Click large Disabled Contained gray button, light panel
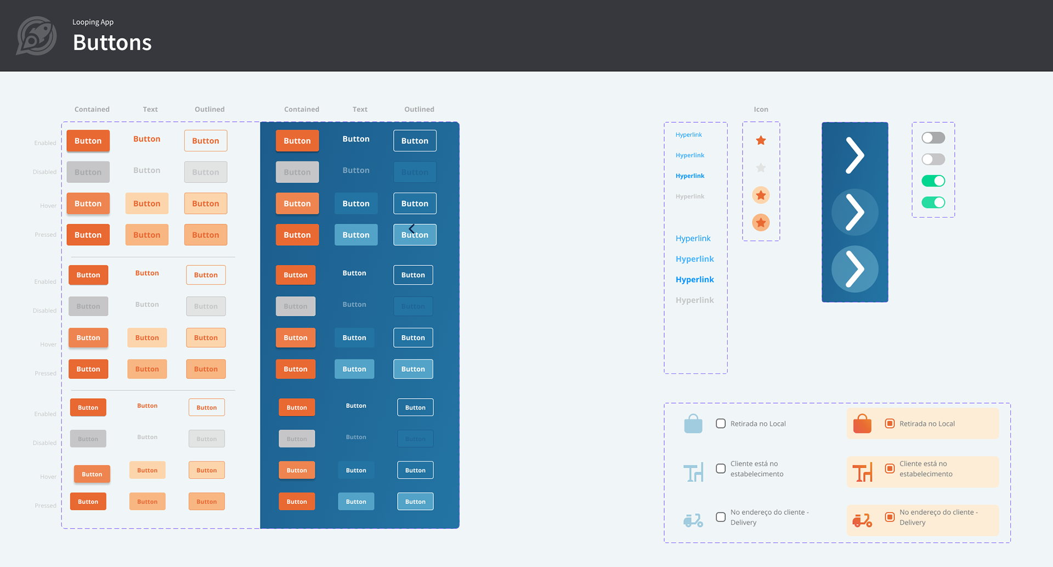The image size is (1053, 567). point(88,172)
